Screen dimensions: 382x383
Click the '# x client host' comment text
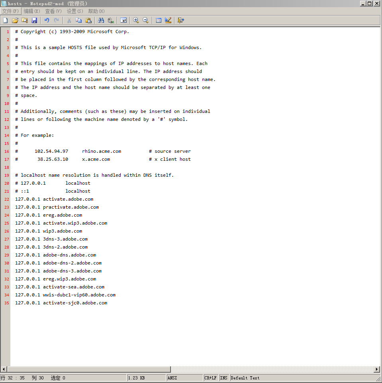(x=170, y=159)
